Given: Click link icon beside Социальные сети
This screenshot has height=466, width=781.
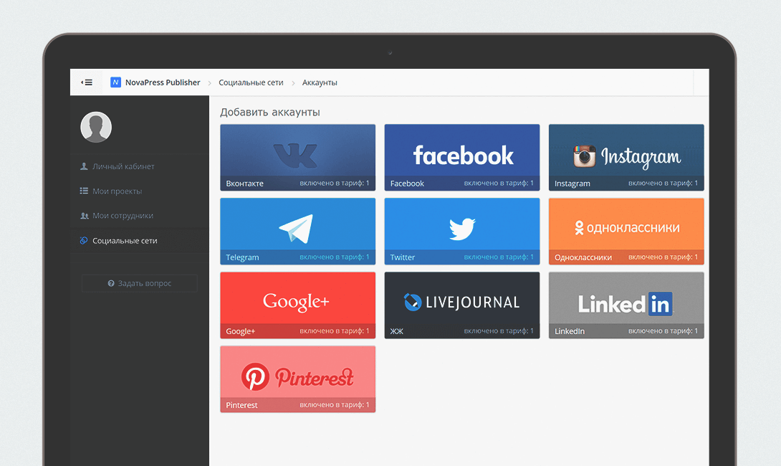Looking at the screenshot, I should click(84, 241).
